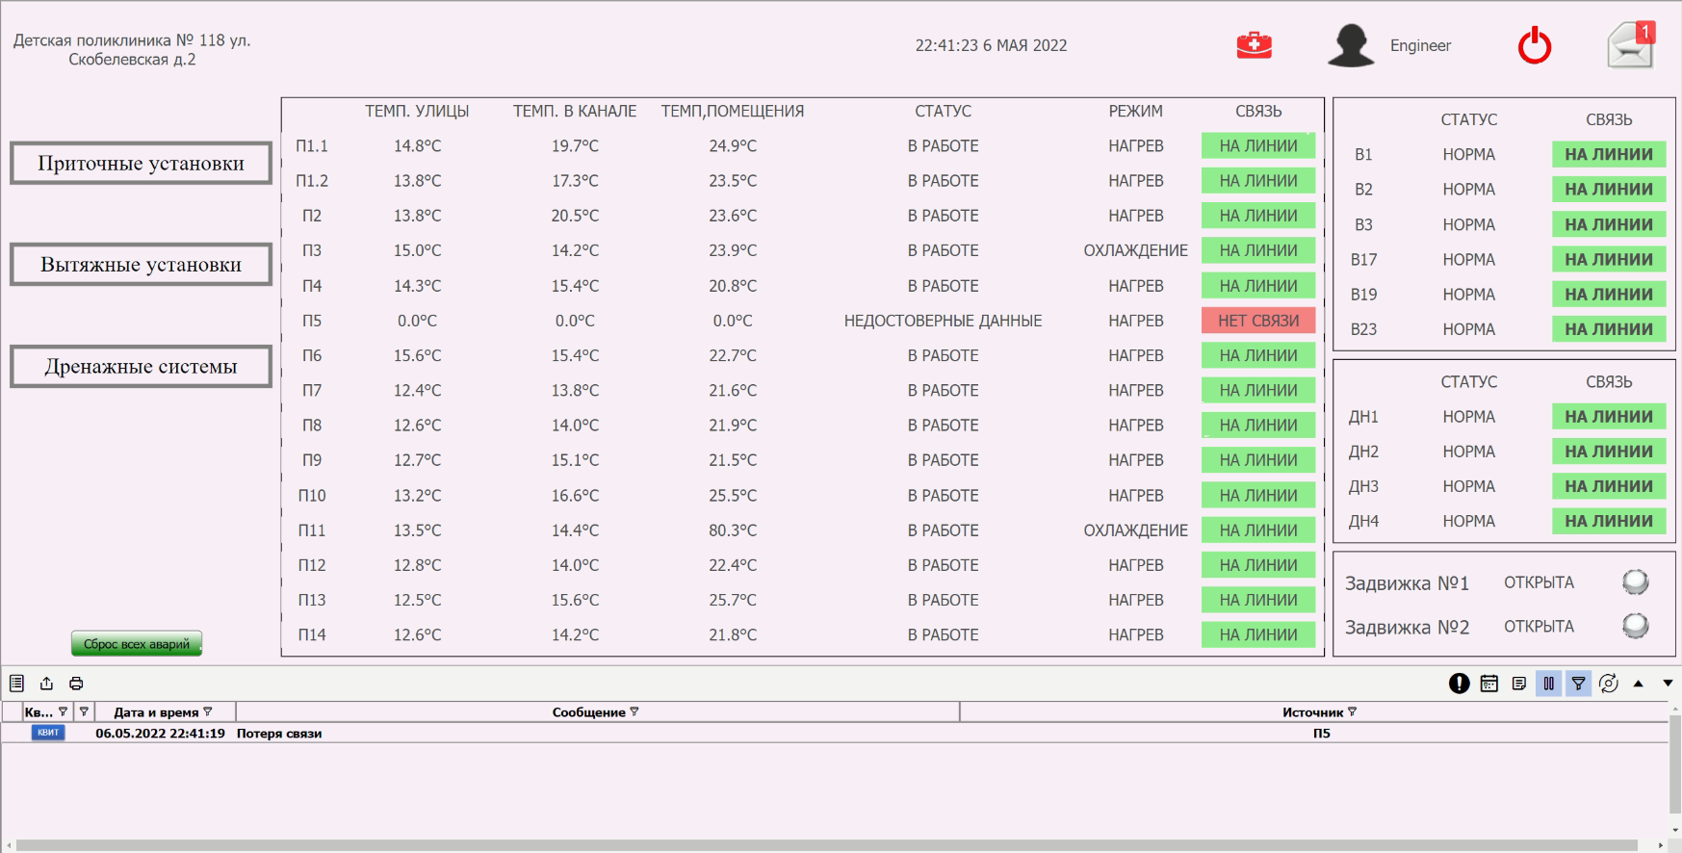The height and width of the screenshot is (853, 1682).
Task: Click the 06.05.2022 22:41:19 alarm timestamp
Action: (x=160, y=733)
